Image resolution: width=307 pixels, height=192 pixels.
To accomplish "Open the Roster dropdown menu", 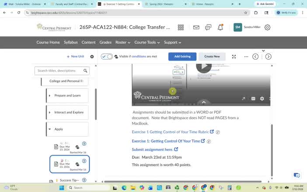I will coord(123,43).
